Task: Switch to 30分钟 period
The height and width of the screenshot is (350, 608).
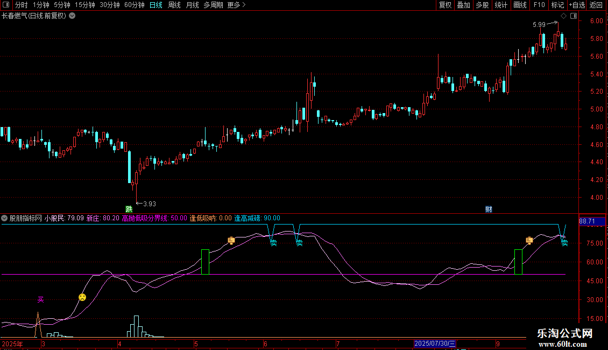Action: click(110, 5)
